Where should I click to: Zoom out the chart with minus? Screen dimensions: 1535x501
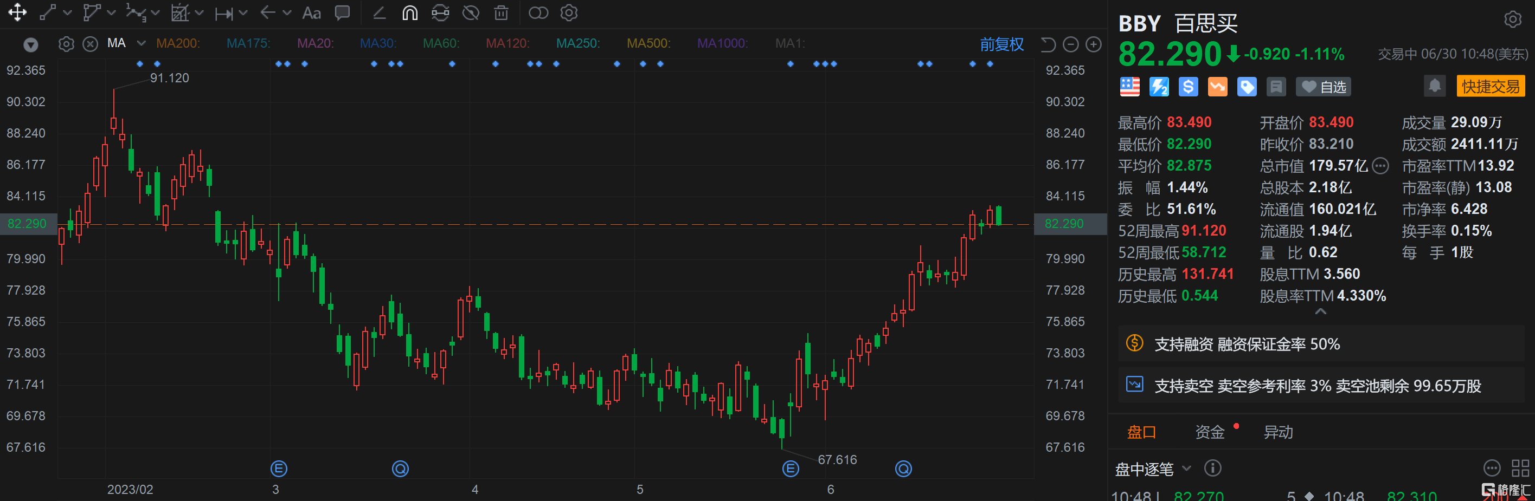(1071, 44)
